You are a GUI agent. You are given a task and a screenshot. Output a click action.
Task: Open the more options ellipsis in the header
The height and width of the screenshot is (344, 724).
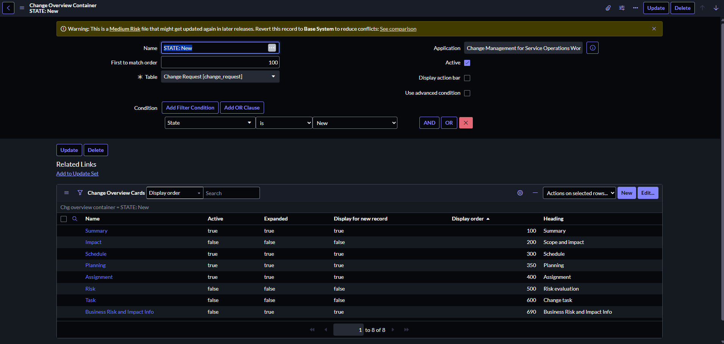click(x=635, y=8)
